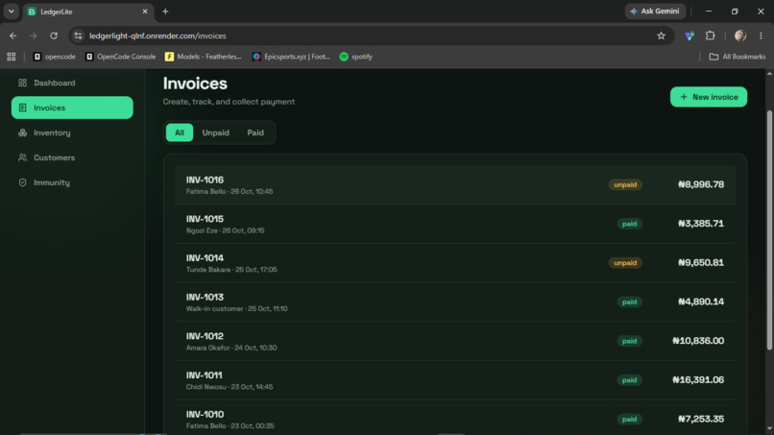Create a New invoice
The image size is (774, 435).
pos(709,97)
